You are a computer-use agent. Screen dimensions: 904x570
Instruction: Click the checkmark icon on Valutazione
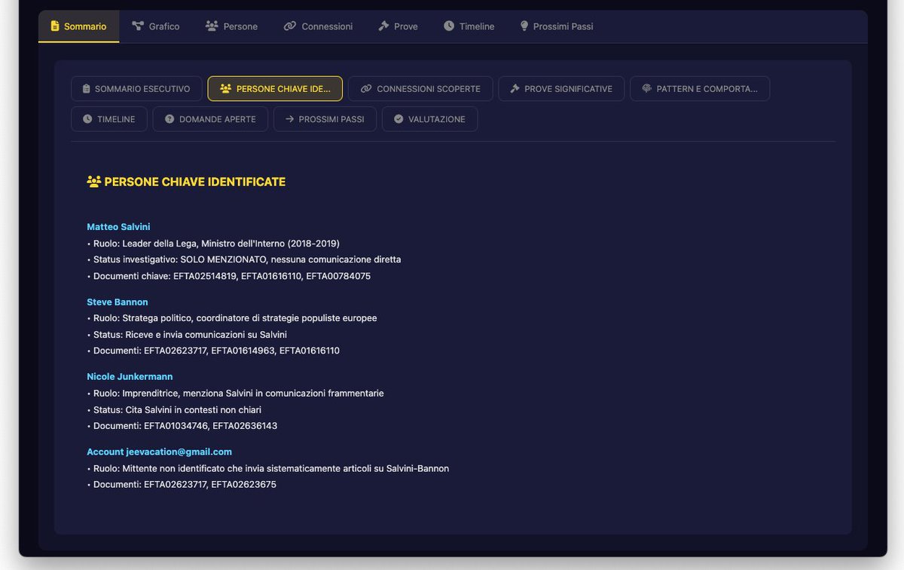(399, 119)
